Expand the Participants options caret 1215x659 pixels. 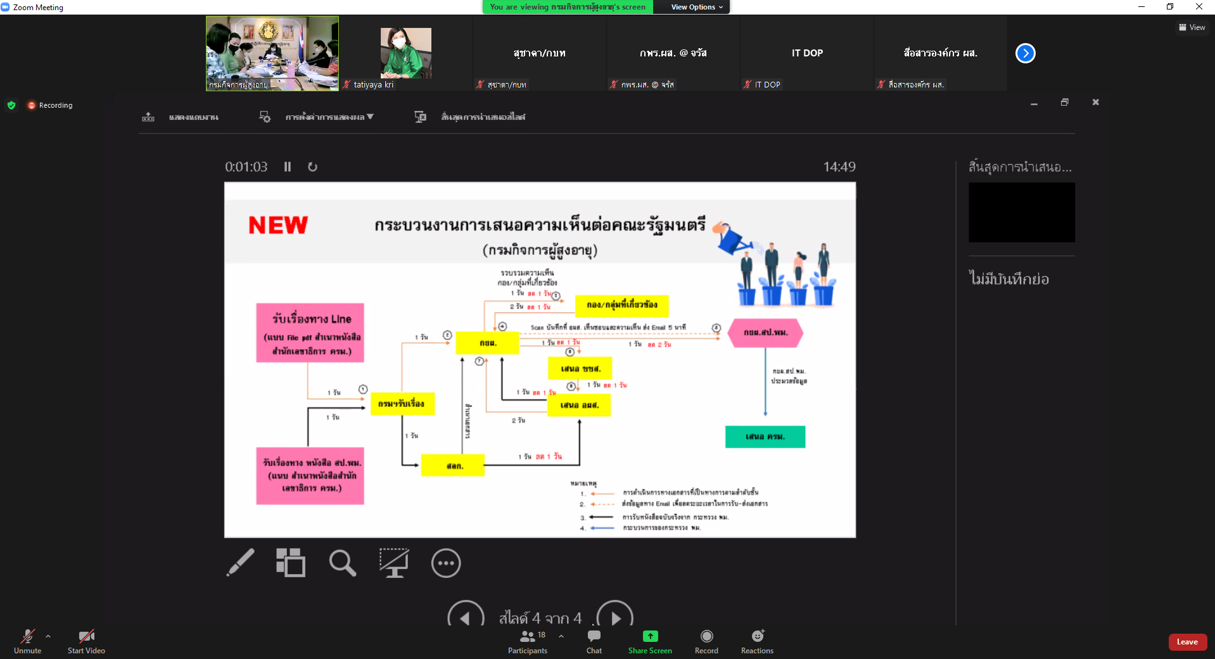tap(561, 636)
